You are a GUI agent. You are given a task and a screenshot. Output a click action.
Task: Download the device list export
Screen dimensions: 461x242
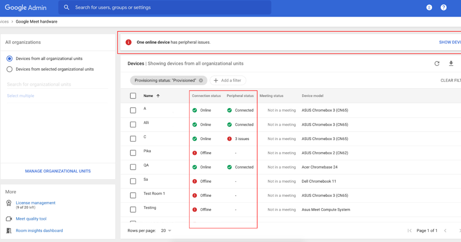tap(450, 63)
